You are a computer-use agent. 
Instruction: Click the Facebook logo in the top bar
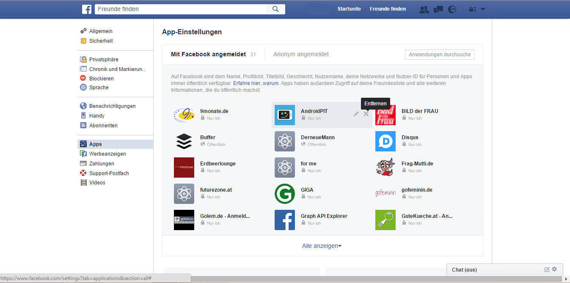click(x=87, y=9)
